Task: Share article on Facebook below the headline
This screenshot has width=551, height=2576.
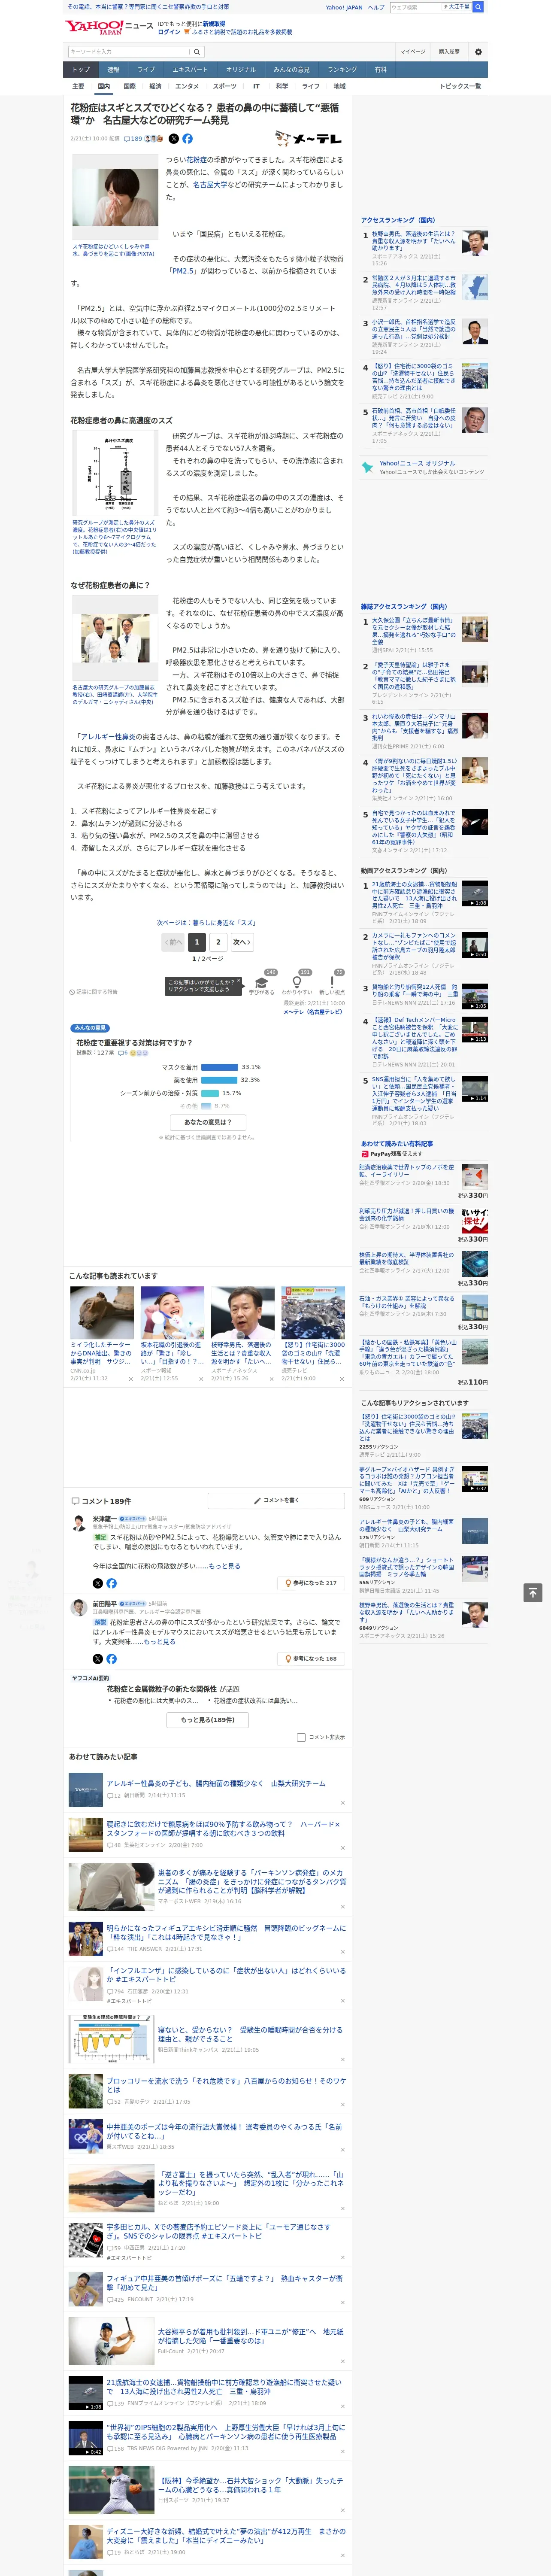Action: [187, 139]
